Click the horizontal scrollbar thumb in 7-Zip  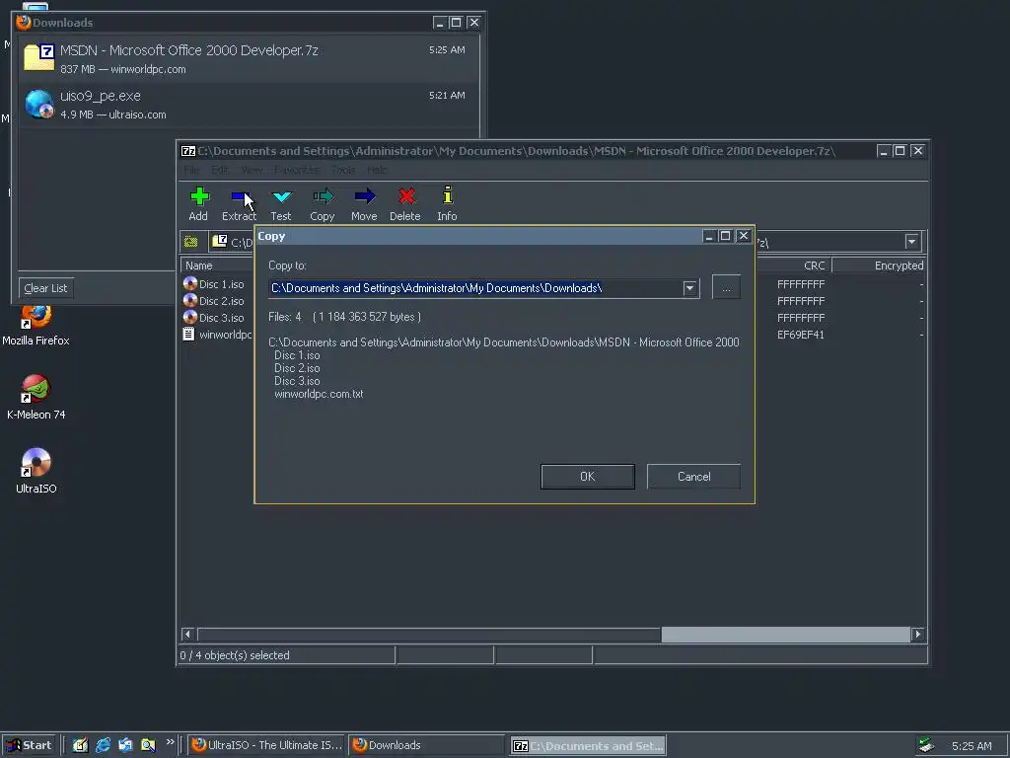click(785, 635)
